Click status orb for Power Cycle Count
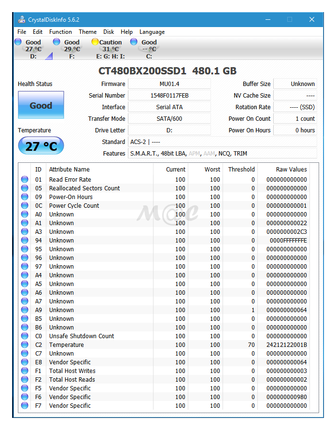Viewport: 336px width, 430px height. (25, 205)
